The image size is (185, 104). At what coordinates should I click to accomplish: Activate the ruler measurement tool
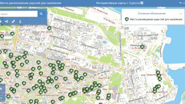coord(13,21)
